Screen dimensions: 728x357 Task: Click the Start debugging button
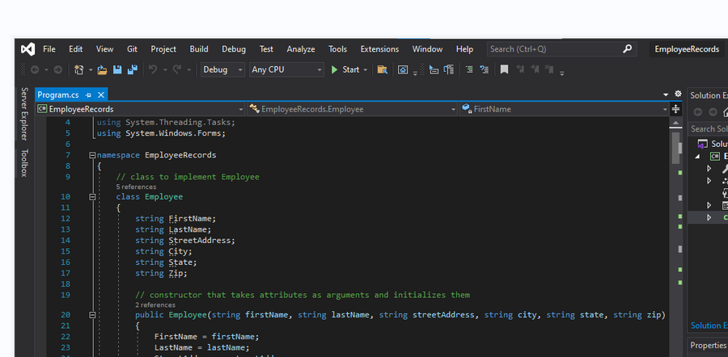tap(345, 69)
